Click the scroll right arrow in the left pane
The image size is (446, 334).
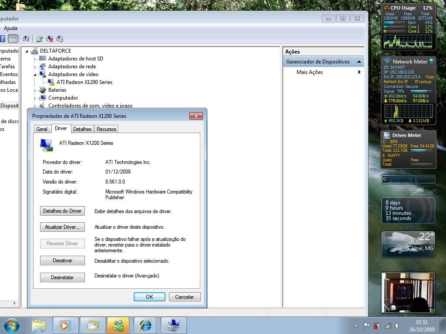14,303
